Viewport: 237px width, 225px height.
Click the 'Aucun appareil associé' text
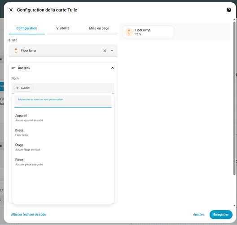pos(29,120)
